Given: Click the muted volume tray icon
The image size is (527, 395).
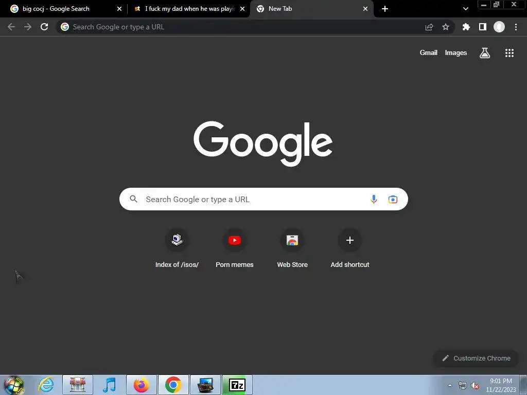Looking at the screenshot, I should point(475,385).
